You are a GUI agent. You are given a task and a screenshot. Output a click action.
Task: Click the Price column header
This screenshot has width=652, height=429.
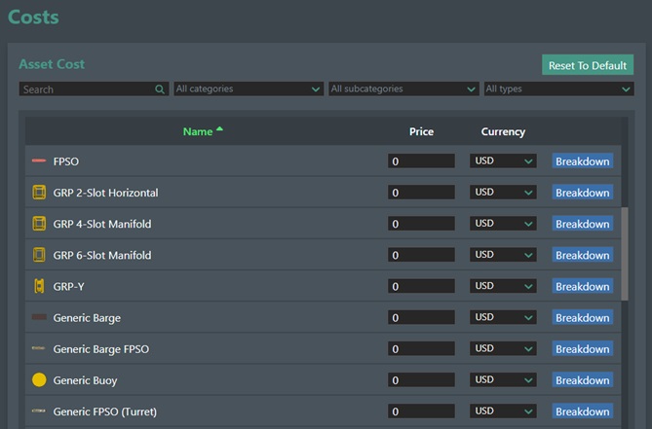coord(421,131)
